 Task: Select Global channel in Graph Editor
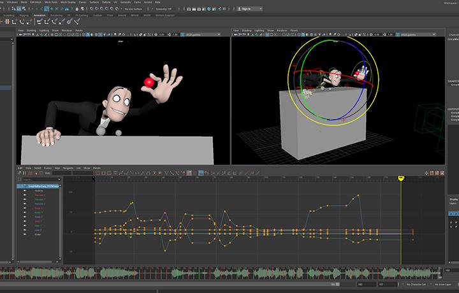tap(38, 234)
